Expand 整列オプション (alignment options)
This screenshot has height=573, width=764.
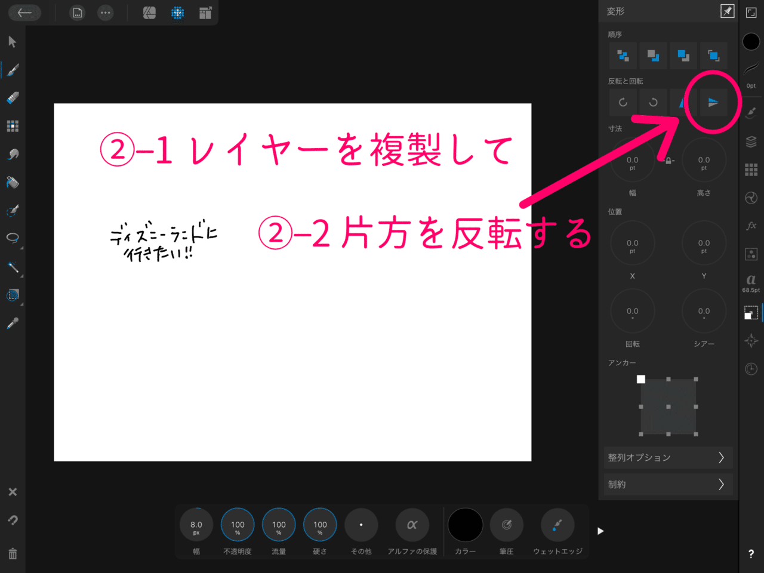click(x=668, y=457)
